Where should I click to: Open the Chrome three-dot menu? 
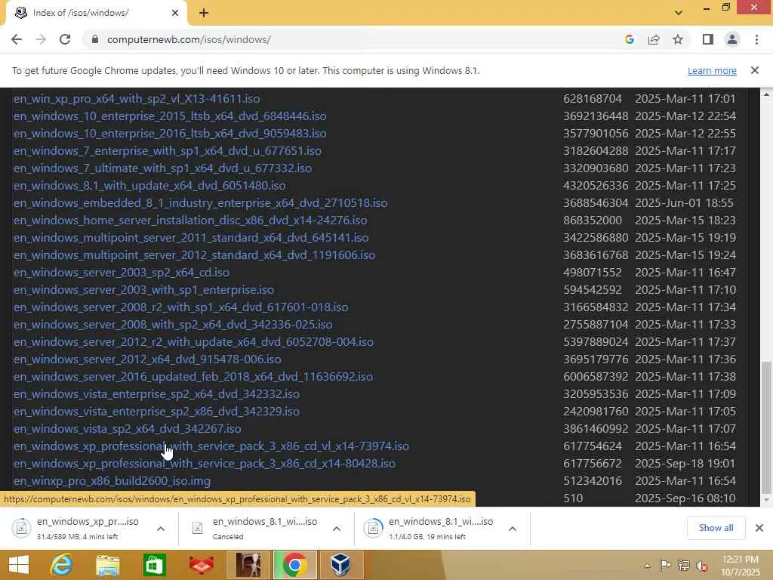point(756,39)
